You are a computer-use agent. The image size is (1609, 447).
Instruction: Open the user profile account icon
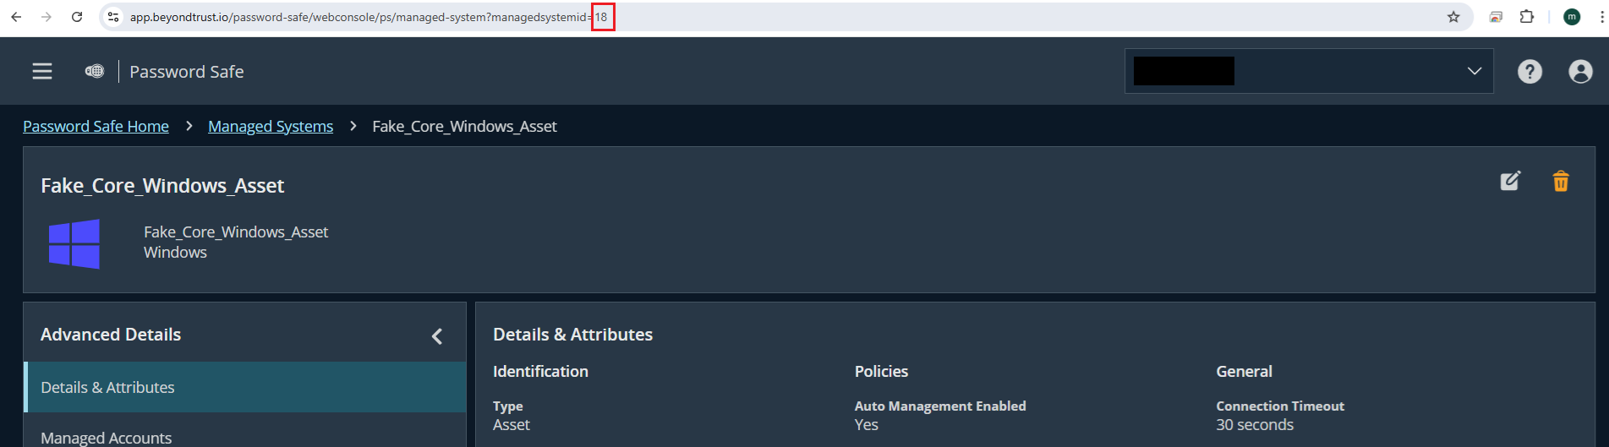coord(1580,72)
